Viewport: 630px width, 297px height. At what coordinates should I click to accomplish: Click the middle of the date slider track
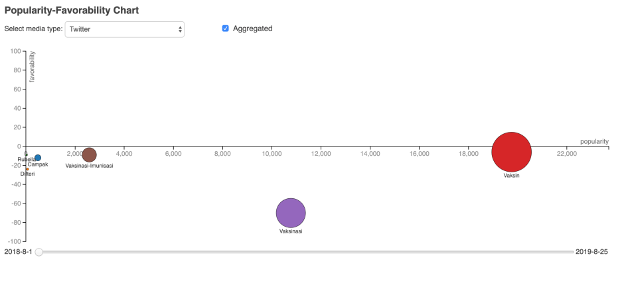(x=306, y=252)
